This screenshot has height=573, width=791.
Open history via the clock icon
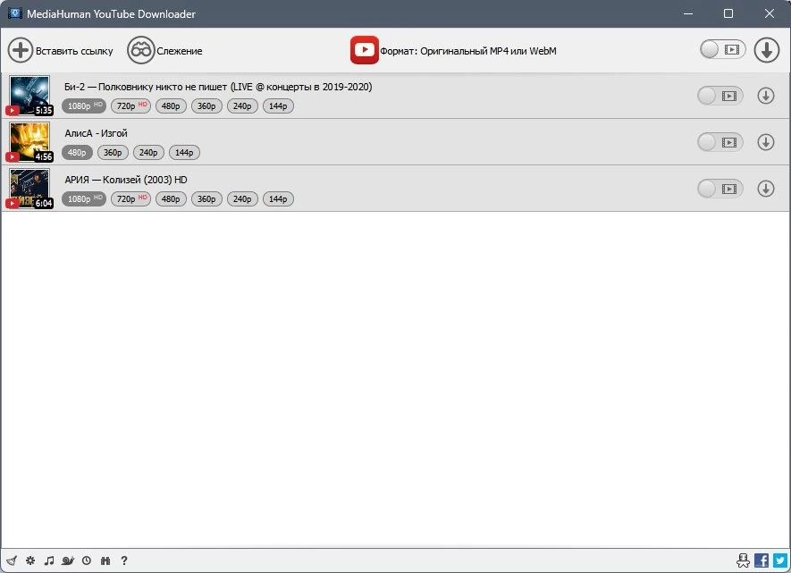point(87,560)
